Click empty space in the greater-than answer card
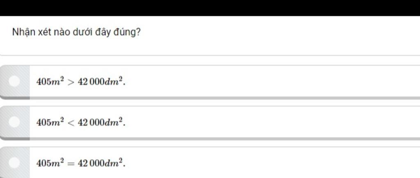Viewport: 420px width, 178px height. (x=267, y=81)
